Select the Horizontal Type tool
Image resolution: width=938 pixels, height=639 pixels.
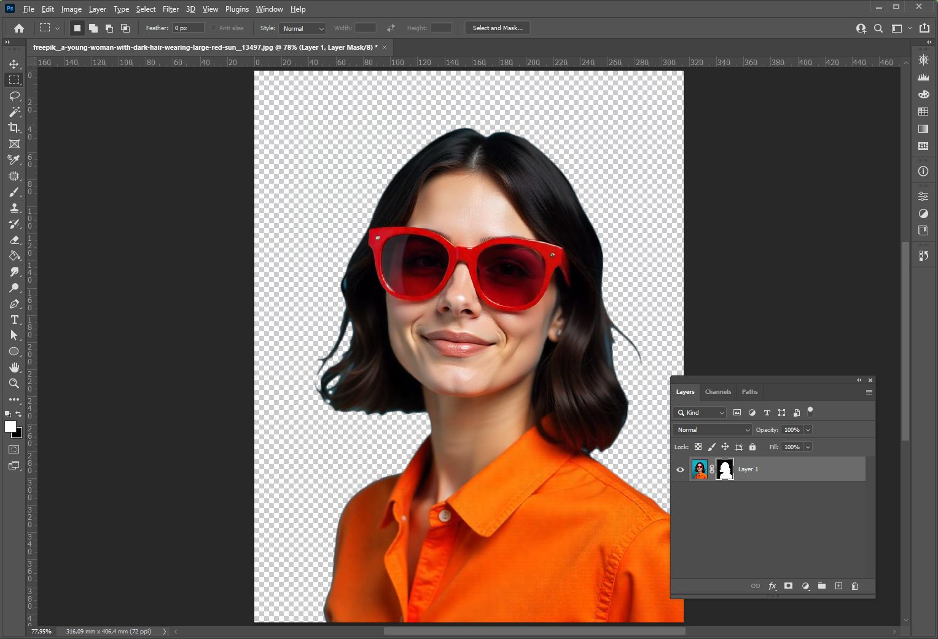pos(14,319)
